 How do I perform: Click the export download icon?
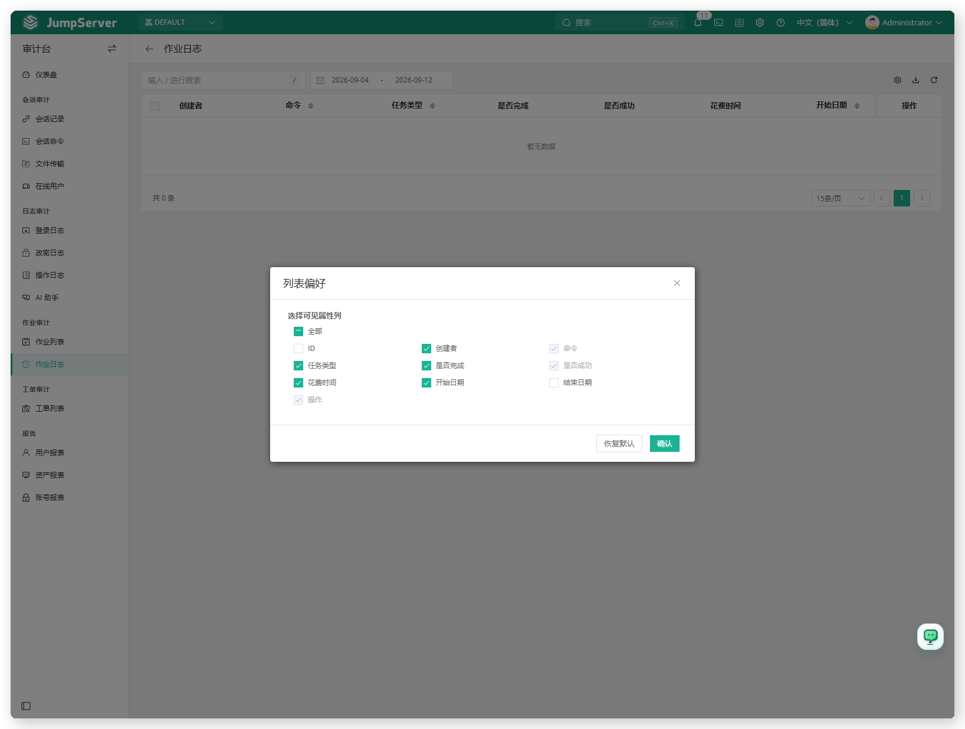915,80
